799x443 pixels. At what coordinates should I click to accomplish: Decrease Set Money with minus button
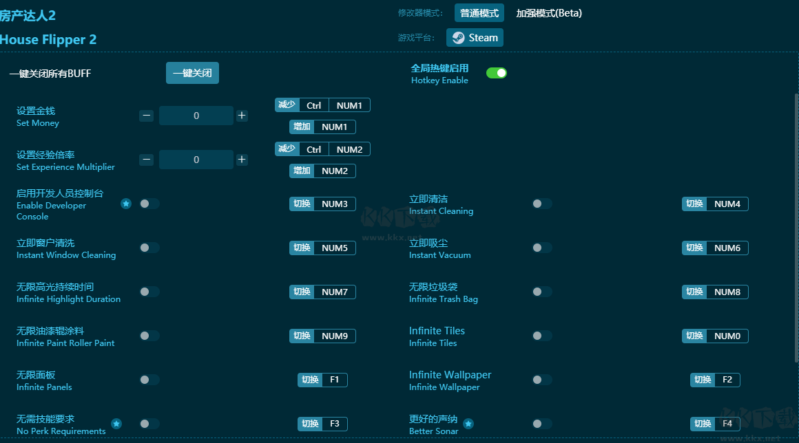(146, 116)
